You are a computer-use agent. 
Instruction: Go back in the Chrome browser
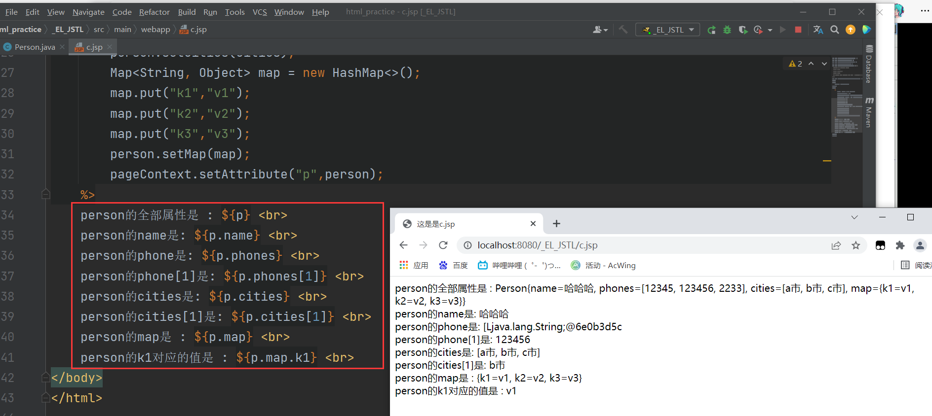pos(403,245)
